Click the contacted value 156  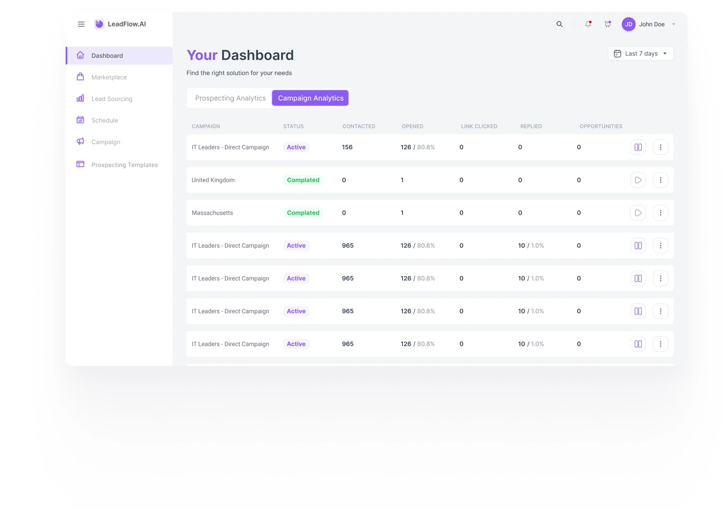pos(347,147)
